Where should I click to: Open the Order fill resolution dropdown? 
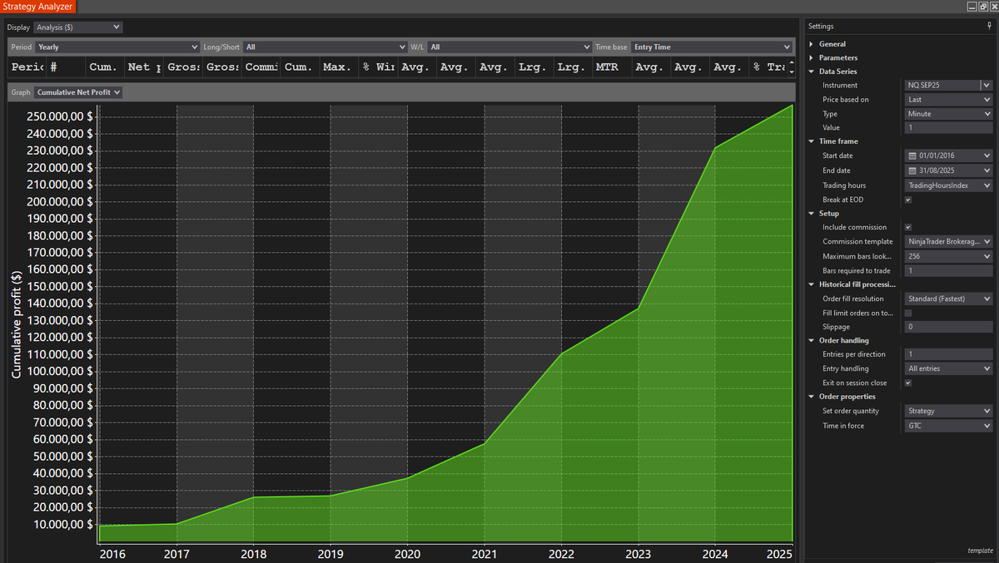coord(949,299)
